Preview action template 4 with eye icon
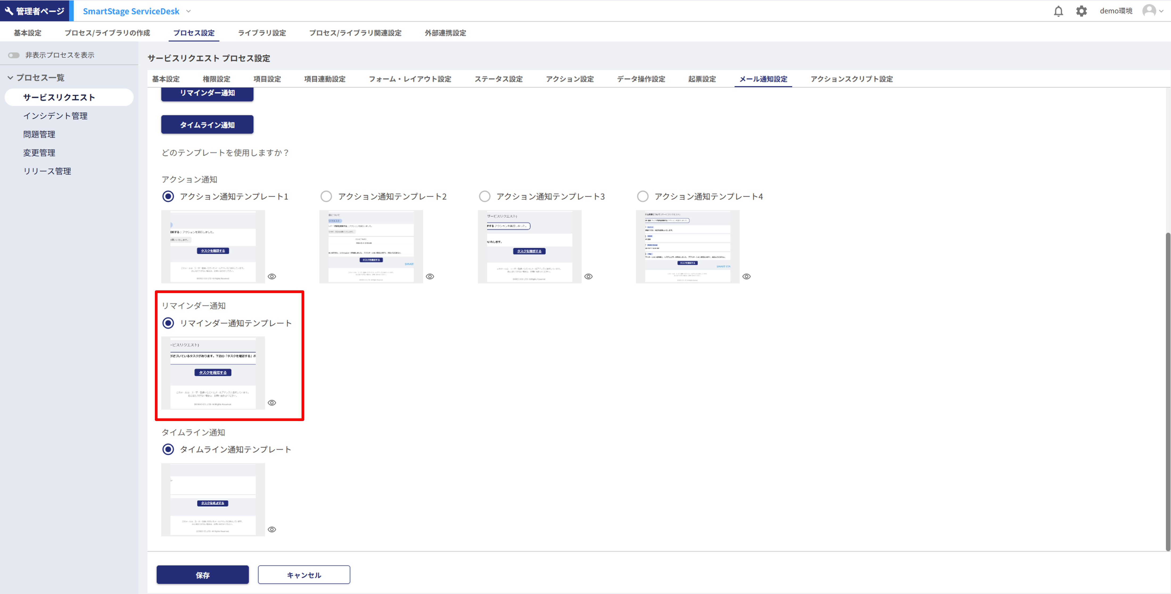 coord(747,276)
